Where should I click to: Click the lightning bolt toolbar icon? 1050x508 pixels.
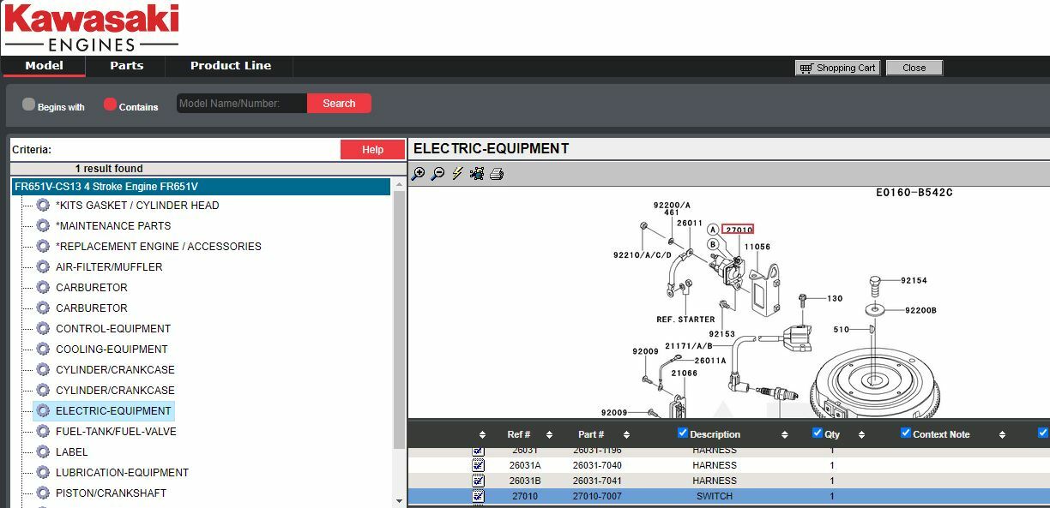point(457,174)
